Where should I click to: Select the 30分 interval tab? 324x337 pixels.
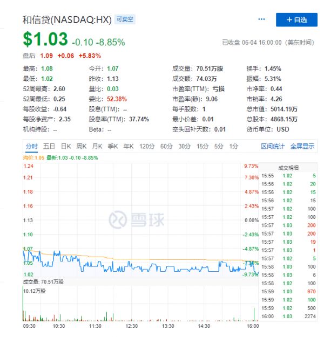(185, 146)
